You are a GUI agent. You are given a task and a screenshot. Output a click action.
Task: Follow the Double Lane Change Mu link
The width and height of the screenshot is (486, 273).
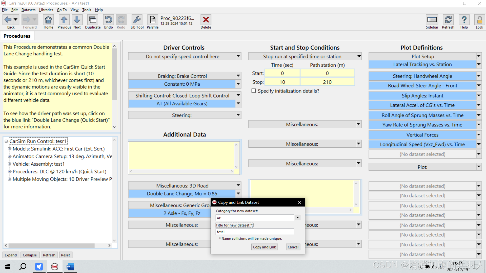coord(182,194)
